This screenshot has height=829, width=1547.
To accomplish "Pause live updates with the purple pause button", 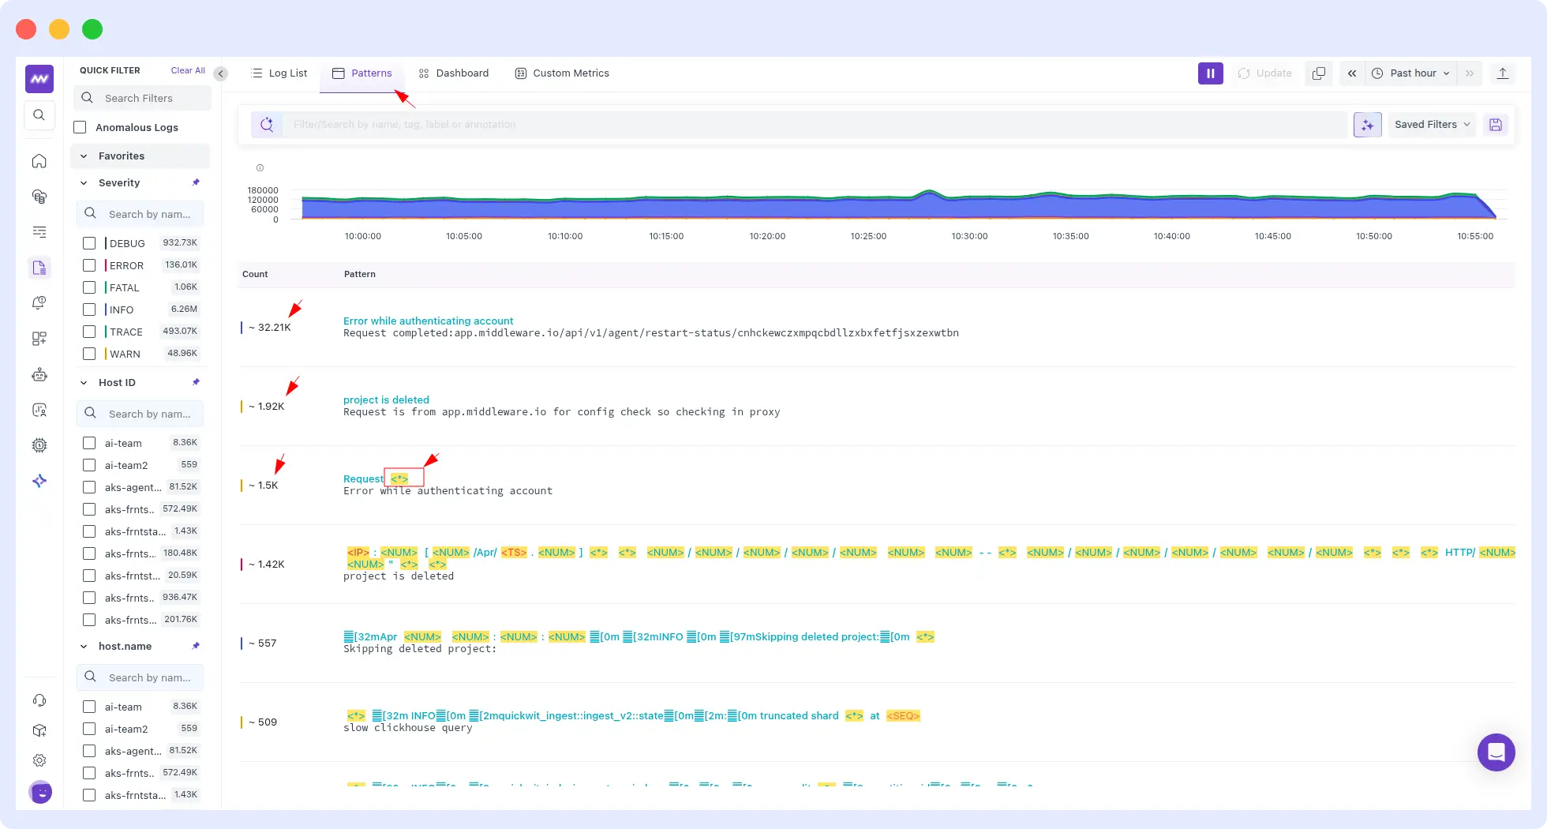I will 1210,73.
